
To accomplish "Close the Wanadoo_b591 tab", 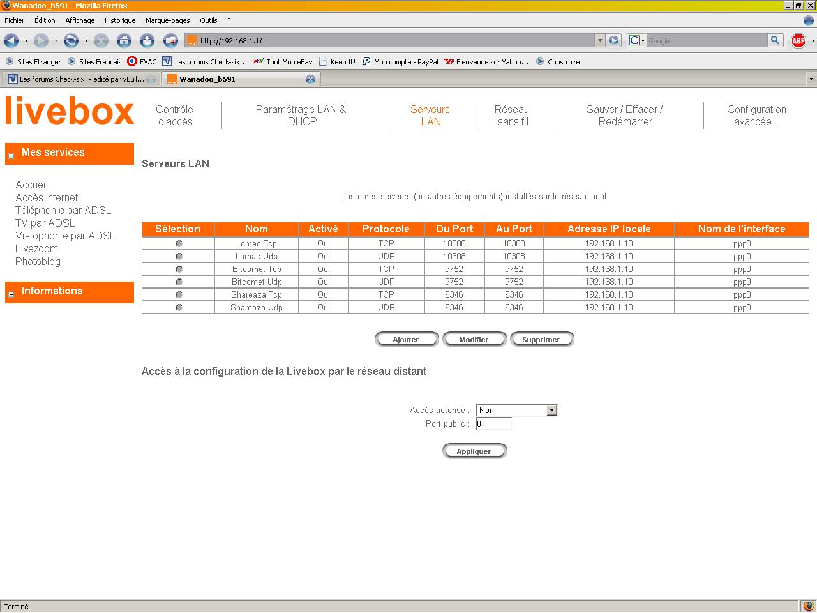I will pyautogui.click(x=310, y=79).
